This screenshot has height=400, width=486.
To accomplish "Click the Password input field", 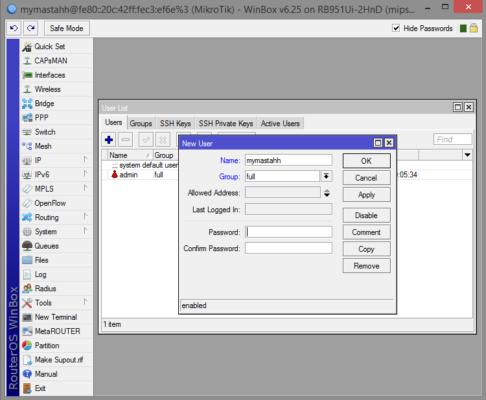I will tap(288, 232).
